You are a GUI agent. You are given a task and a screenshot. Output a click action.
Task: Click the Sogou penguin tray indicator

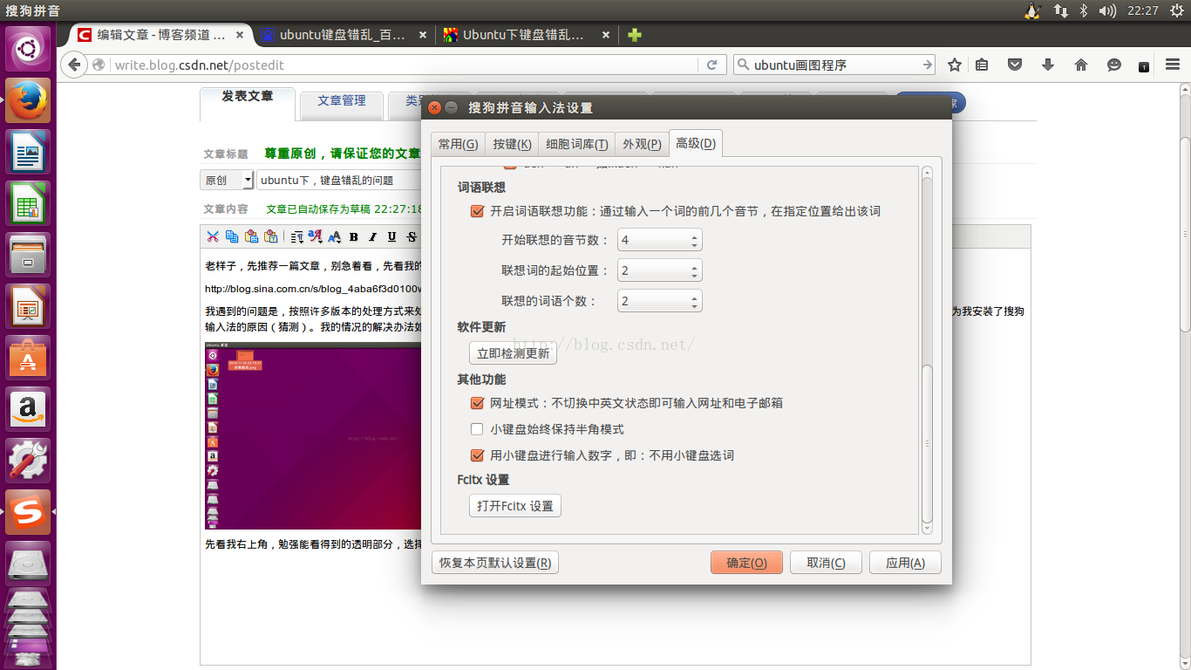point(1033,10)
